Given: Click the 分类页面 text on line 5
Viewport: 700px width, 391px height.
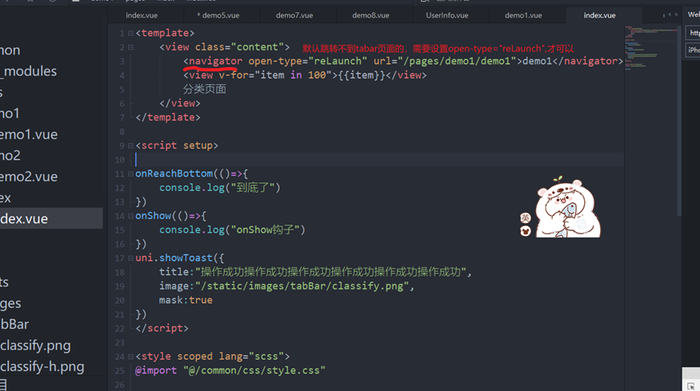Looking at the screenshot, I should click(x=205, y=90).
